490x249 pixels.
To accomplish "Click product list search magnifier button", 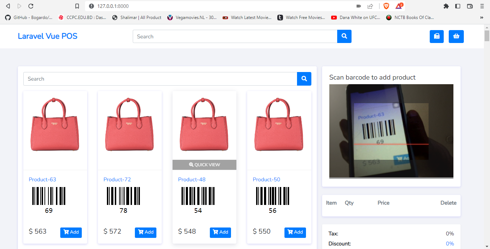I will point(304,79).
